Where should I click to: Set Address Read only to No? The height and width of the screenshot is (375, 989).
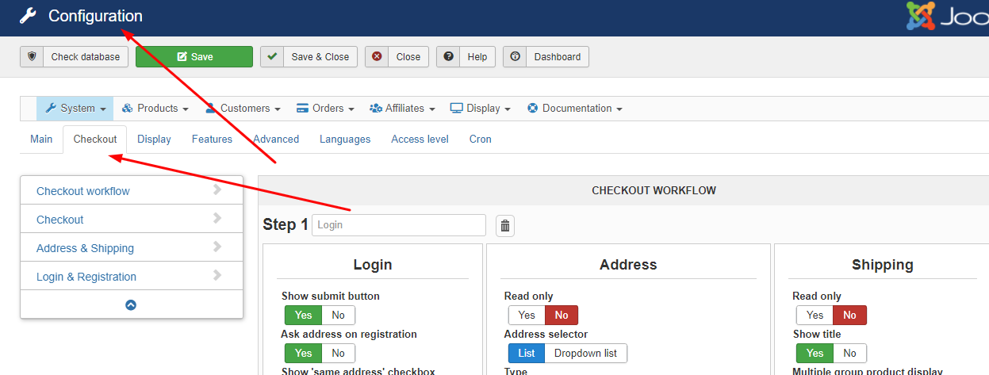(x=562, y=315)
